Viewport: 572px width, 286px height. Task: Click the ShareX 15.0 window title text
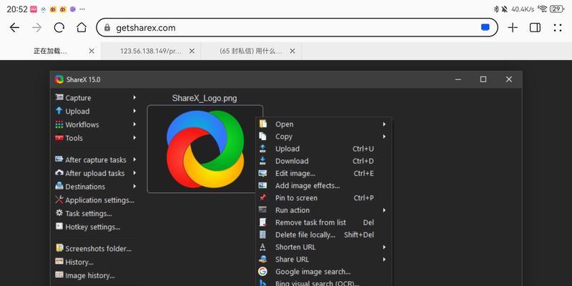(83, 79)
